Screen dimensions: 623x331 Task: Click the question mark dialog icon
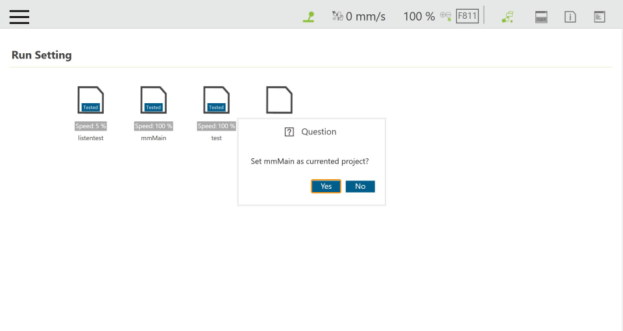tap(289, 132)
